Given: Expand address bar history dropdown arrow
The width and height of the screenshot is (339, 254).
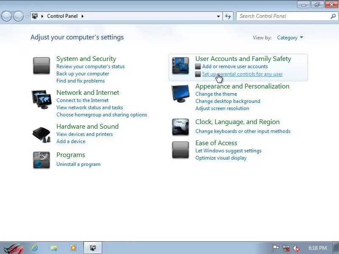Looking at the screenshot, I should [x=218, y=16].
